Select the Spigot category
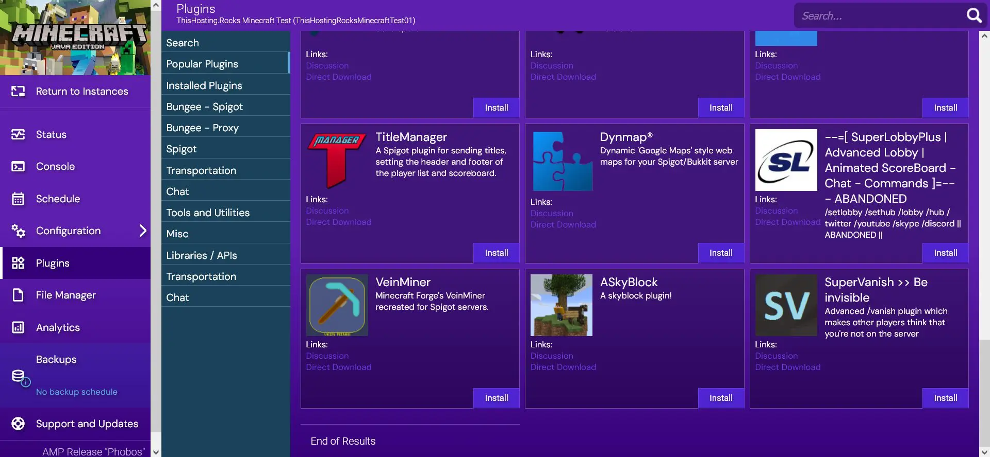The width and height of the screenshot is (990, 457). pos(225,149)
